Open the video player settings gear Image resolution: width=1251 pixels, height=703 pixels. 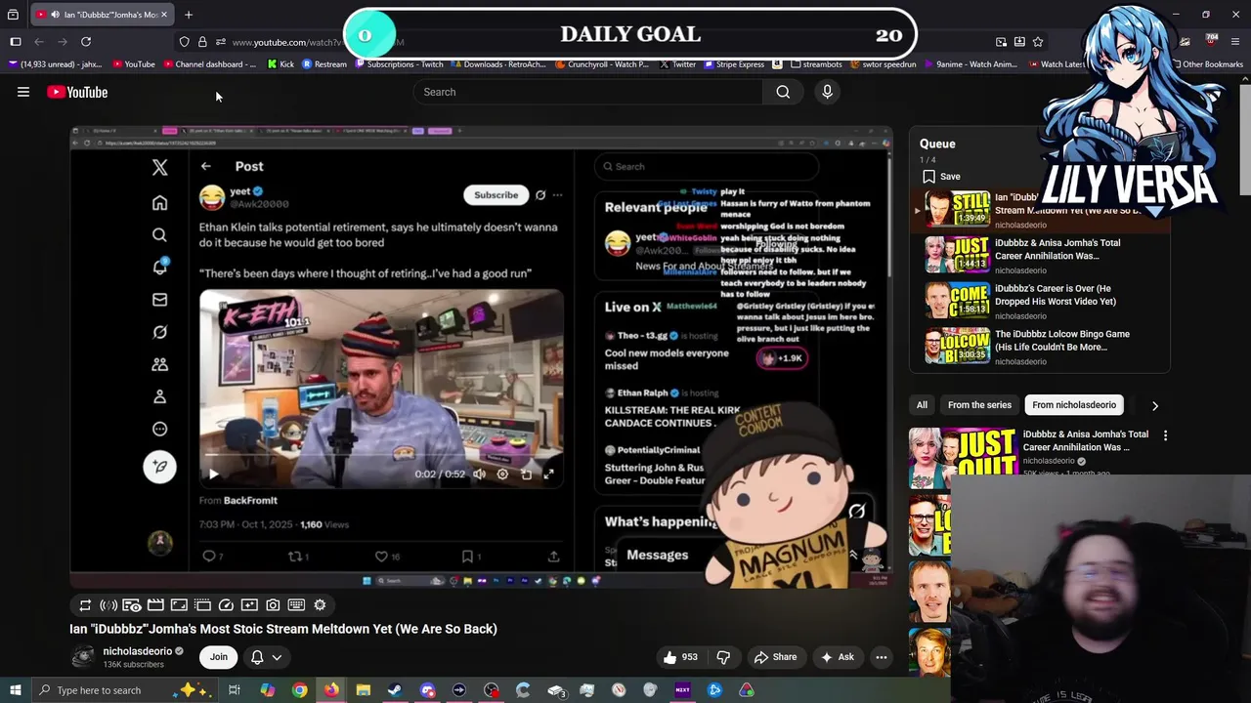click(x=502, y=475)
